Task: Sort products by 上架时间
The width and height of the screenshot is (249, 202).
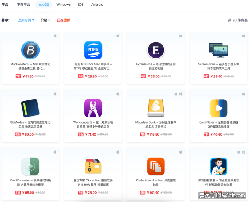Action: click(x=26, y=20)
